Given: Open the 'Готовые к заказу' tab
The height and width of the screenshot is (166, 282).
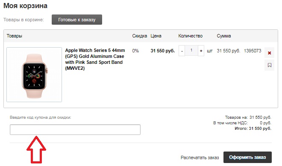Looking at the screenshot, I should [x=77, y=20].
